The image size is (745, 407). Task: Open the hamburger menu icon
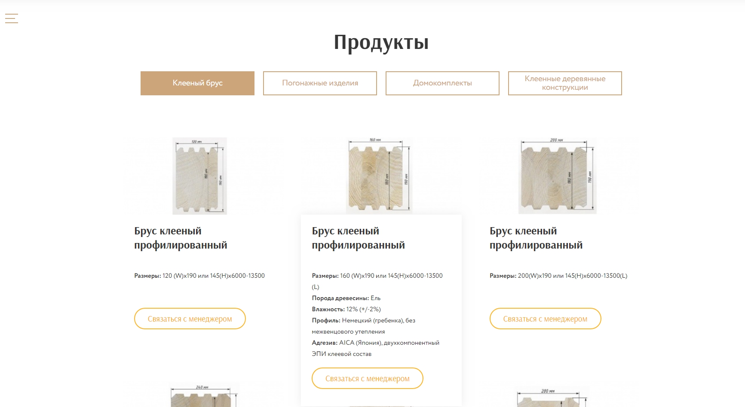(12, 18)
